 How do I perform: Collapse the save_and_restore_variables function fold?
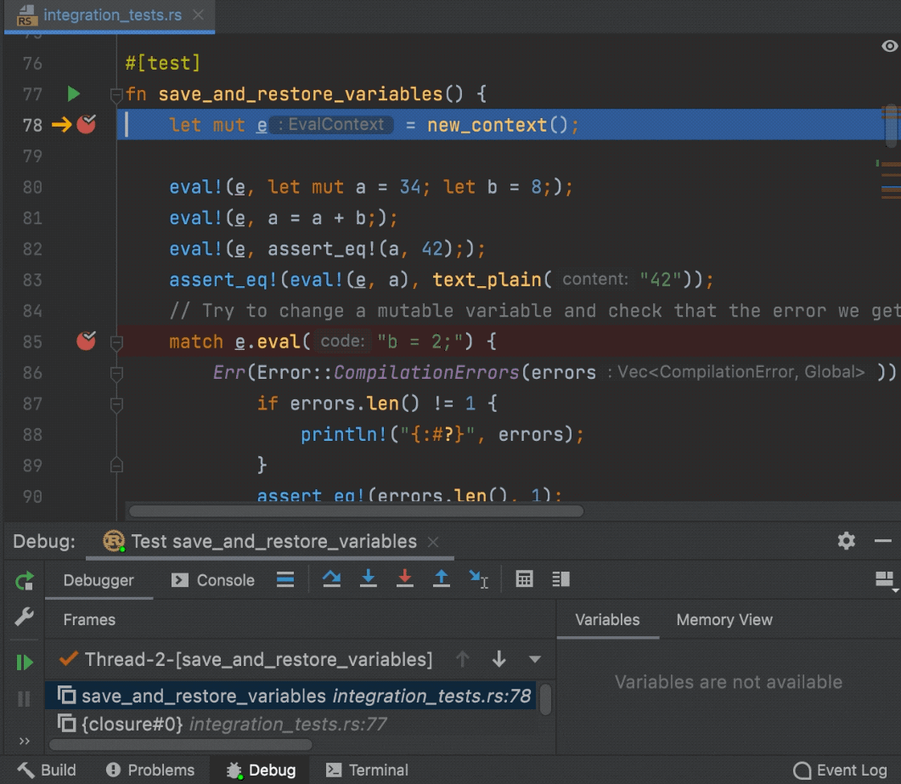coord(115,93)
